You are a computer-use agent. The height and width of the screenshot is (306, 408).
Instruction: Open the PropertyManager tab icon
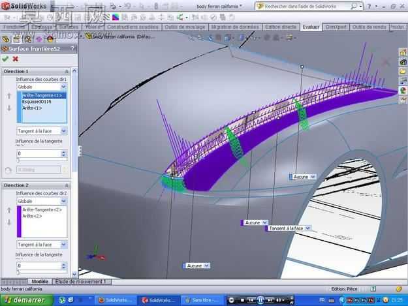point(16,39)
